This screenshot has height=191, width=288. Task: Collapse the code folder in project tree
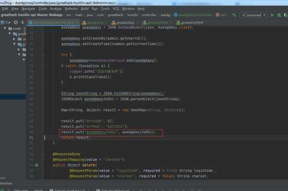coord(5,29)
